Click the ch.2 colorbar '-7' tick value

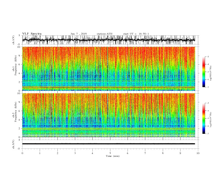(208, 133)
